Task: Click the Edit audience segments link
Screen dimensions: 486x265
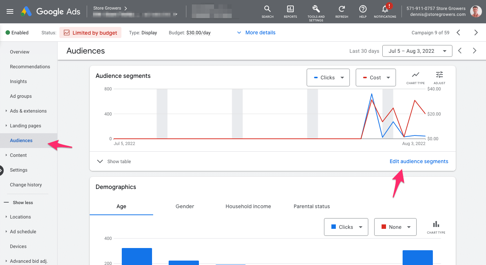Action: tap(419, 161)
